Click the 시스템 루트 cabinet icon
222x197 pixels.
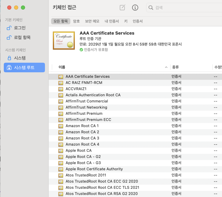click(9, 67)
